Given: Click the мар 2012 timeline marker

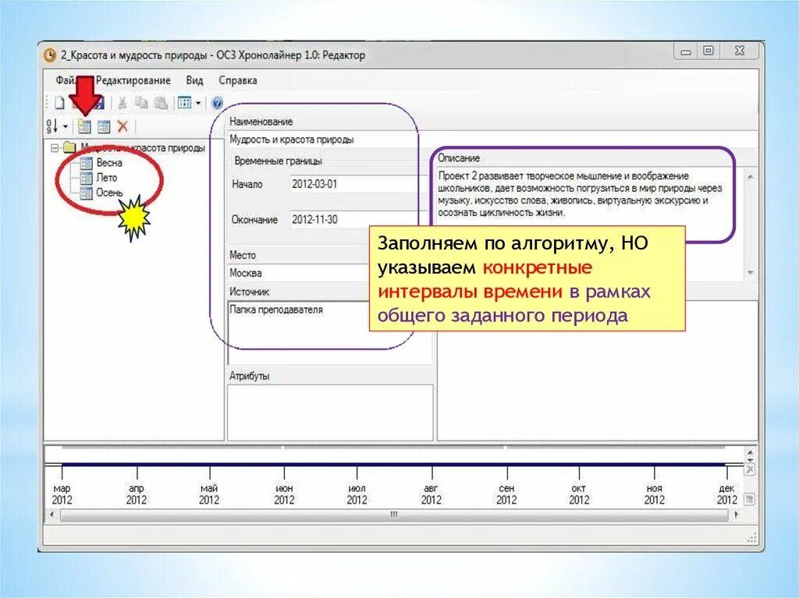Looking at the screenshot, I should 62,494.
